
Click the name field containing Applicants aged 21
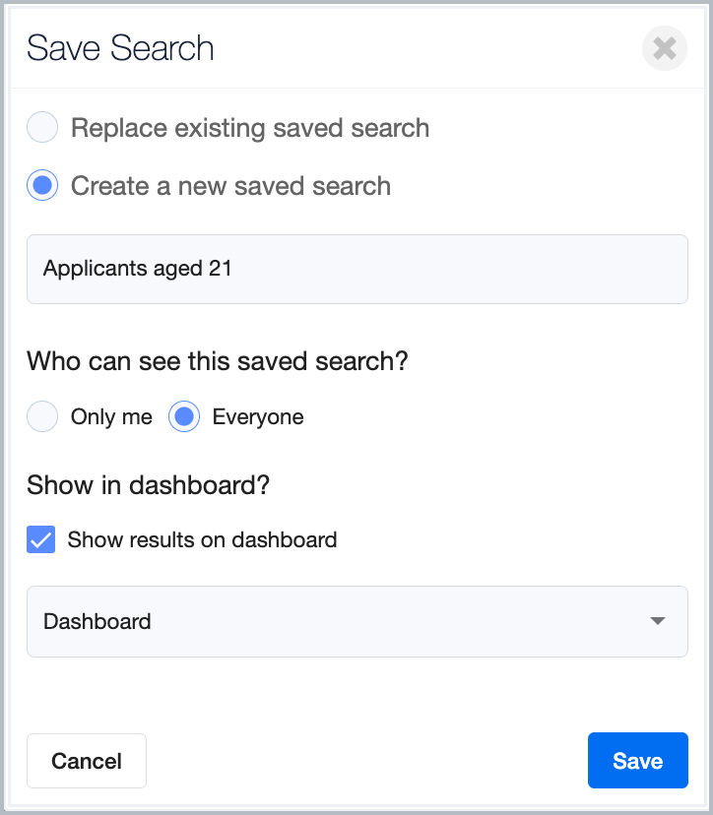[x=357, y=270]
